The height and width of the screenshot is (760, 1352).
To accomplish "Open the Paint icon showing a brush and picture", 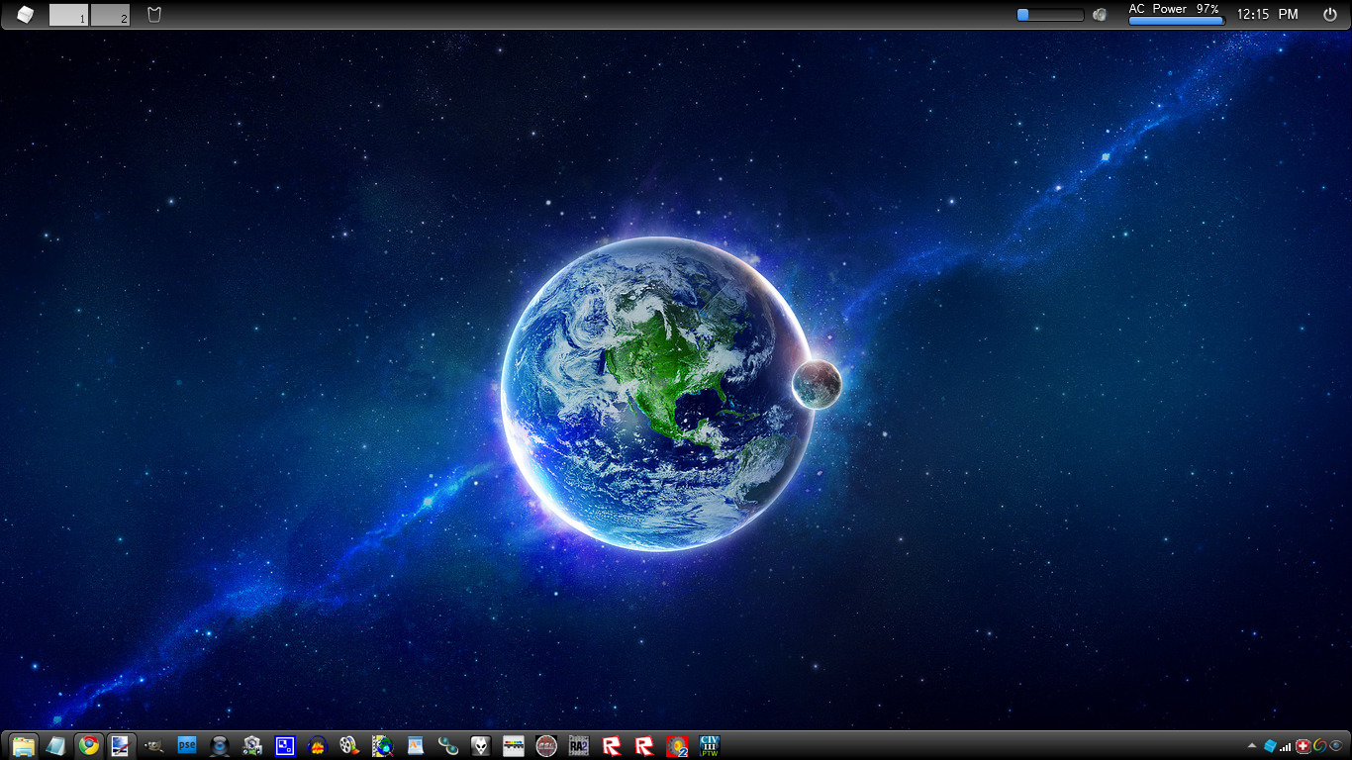I will [x=121, y=745].
